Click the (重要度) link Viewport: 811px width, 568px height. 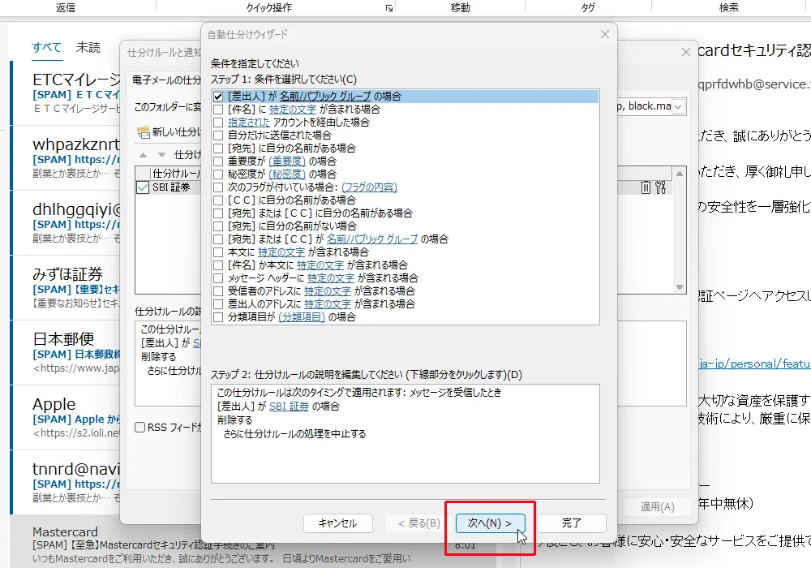(287, 161)
